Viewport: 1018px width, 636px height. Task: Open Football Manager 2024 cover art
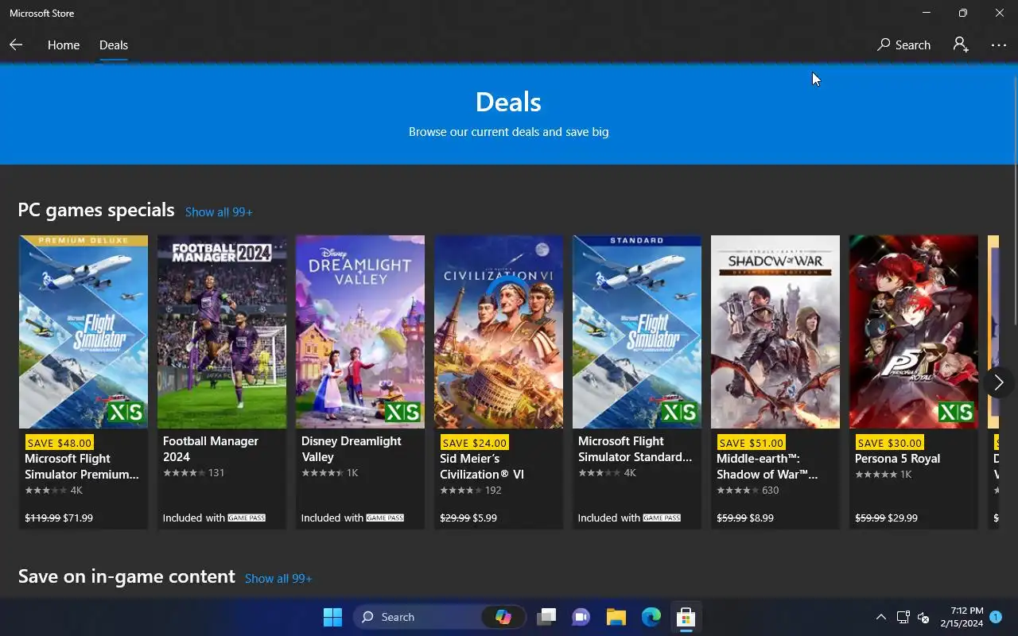[x=222, y=332]
